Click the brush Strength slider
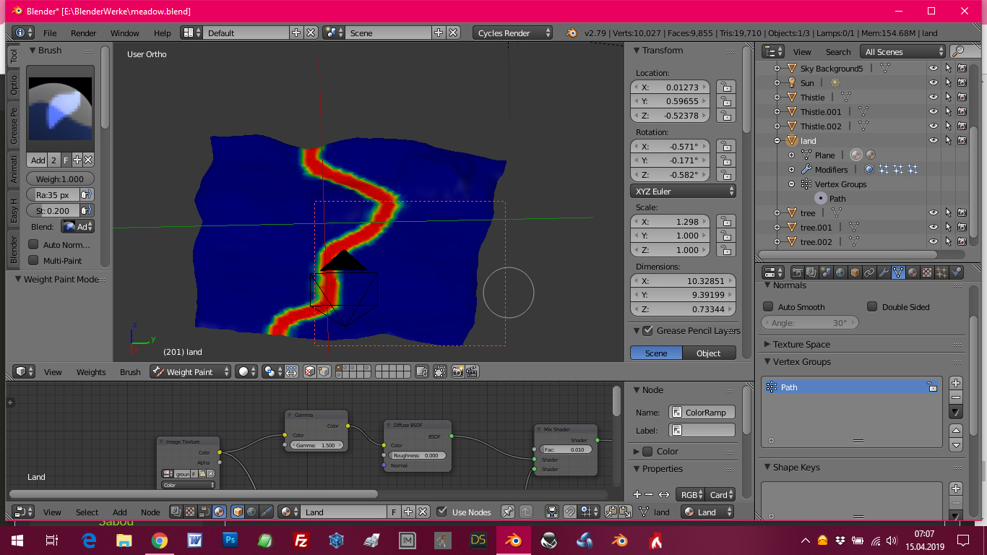Viewport: 987px width, 555px height. [53, 211]
